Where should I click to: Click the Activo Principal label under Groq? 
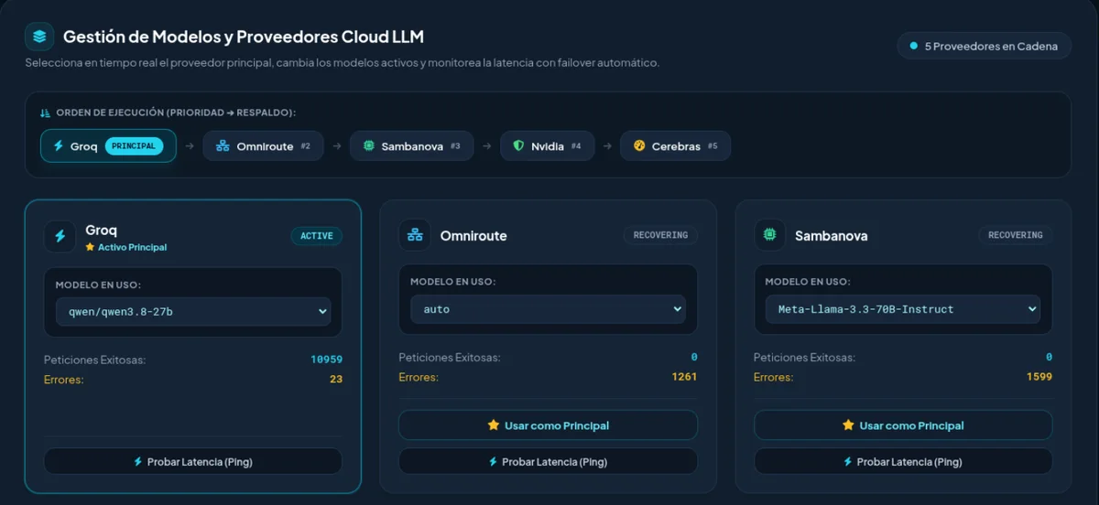point(132,247)
